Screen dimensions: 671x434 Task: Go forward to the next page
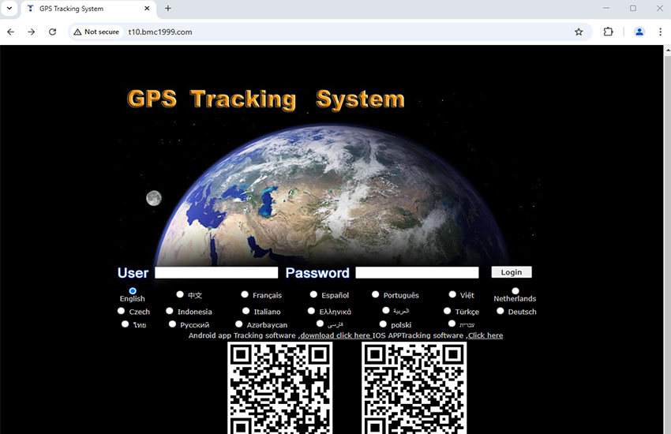(32, 32)
